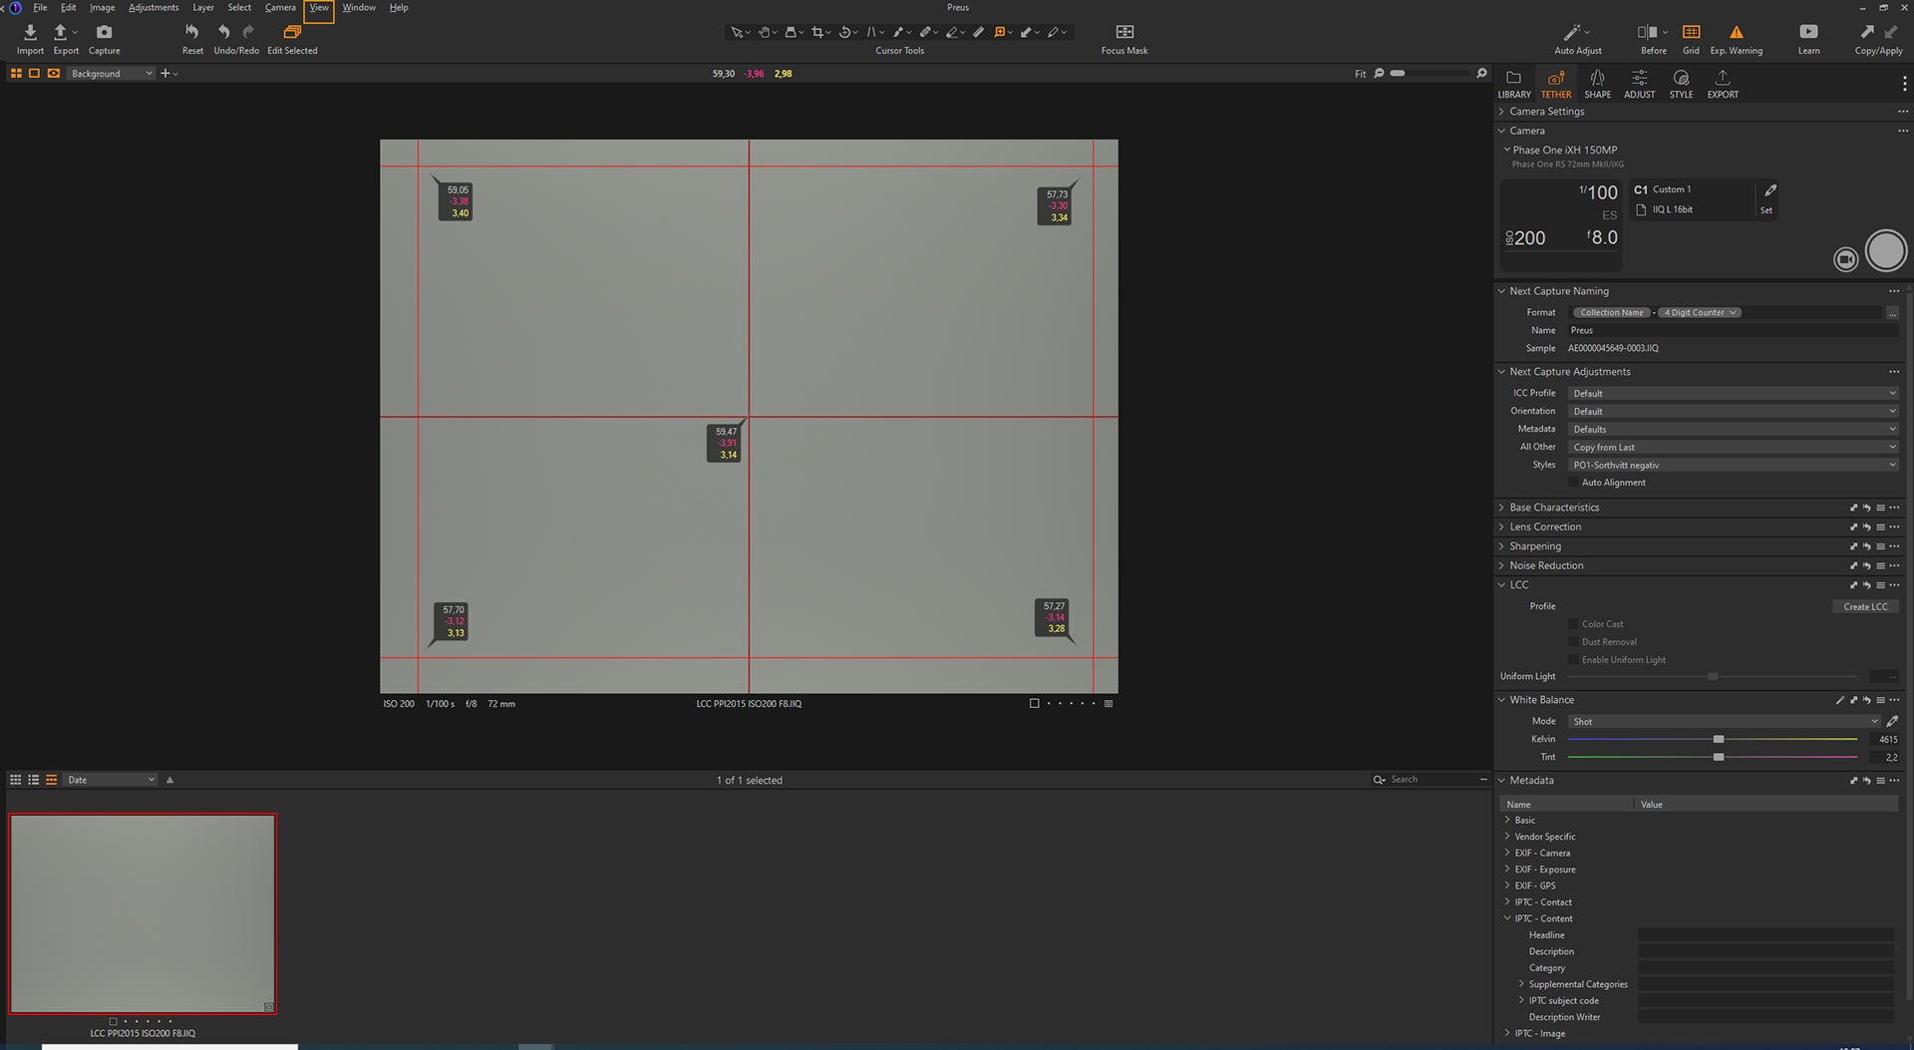Switch to the ADJUST tool tab
1914x1050 pixels.
pos(1639,85)
